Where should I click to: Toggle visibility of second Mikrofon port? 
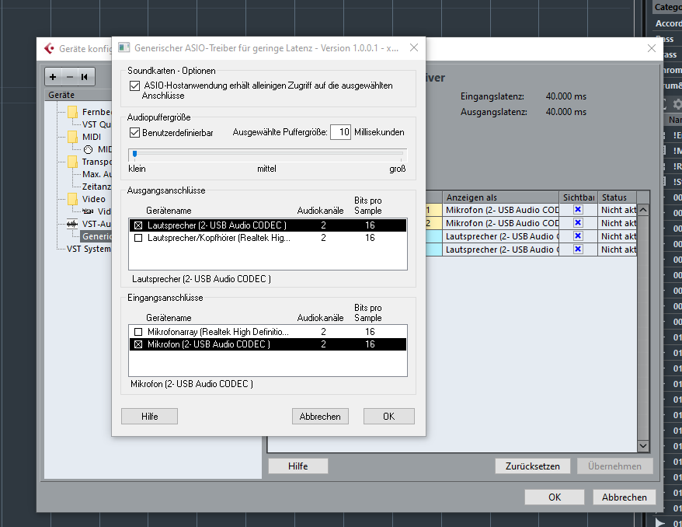[578, 223]
